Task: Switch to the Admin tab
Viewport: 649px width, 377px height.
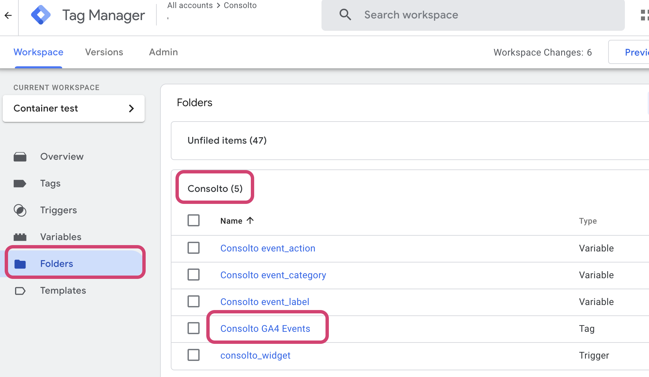Action: click(x=163, y=52)
